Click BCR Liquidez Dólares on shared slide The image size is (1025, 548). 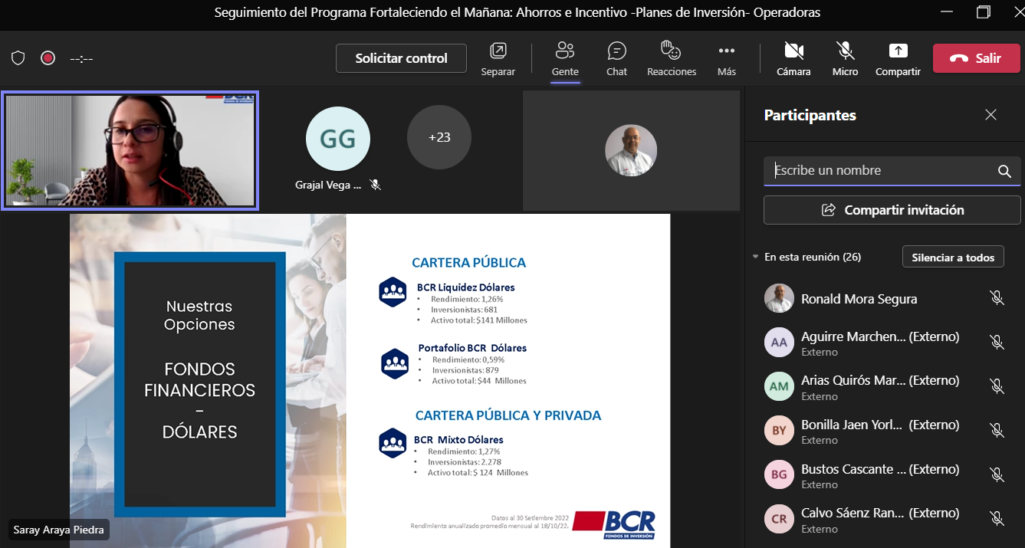pyautogui.click(x=465, y=287)
